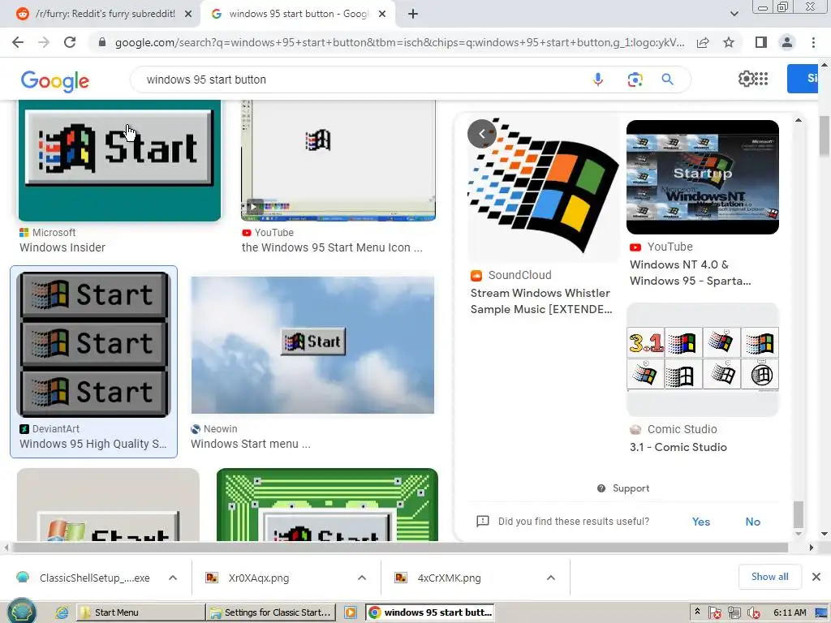Open the Chrome side panel
The width and height of the screenshot is (831, 623).
point(761,42)
